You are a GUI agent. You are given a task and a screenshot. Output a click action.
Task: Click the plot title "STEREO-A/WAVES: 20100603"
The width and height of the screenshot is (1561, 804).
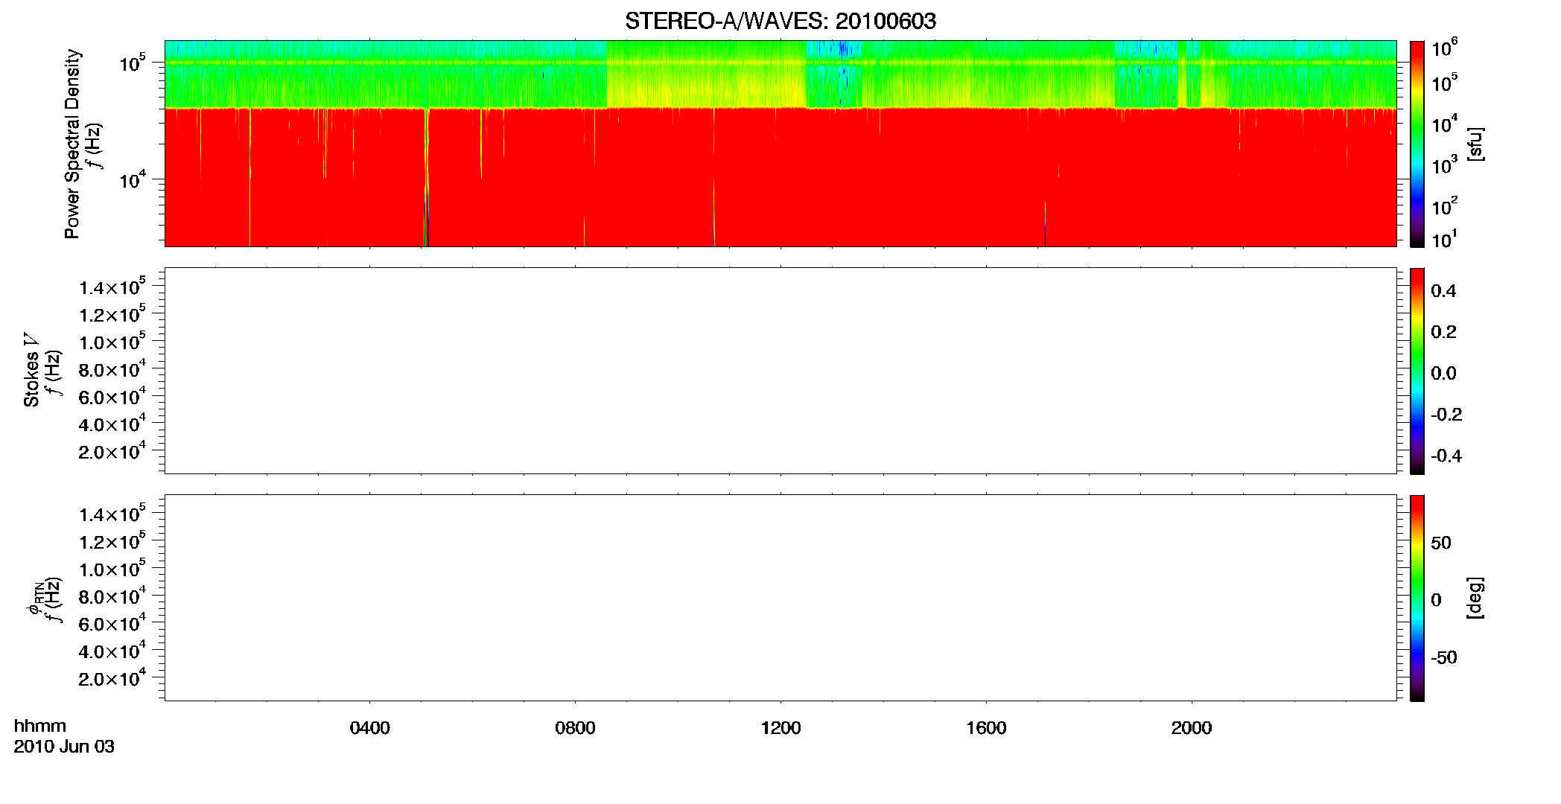(x=780, y=21)
